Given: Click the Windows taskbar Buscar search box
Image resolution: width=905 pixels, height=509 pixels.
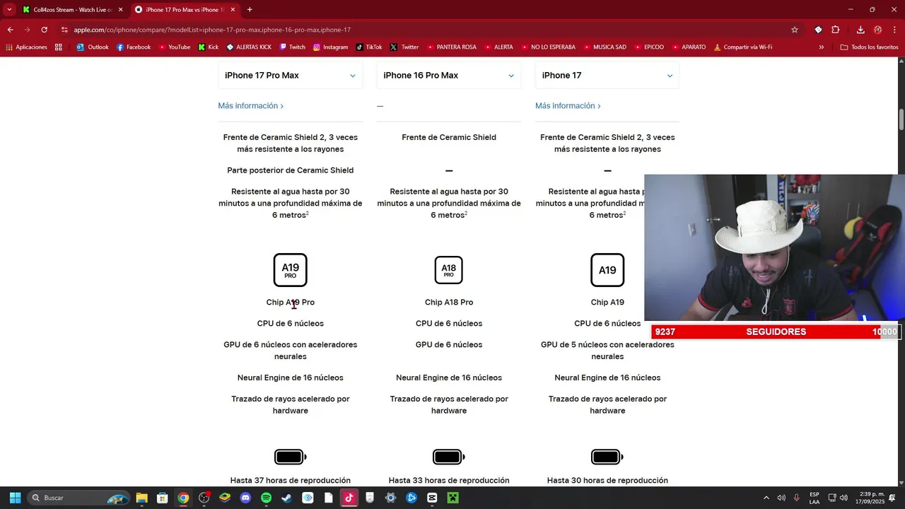Looking at the screenshot, I should click(78, 498).
